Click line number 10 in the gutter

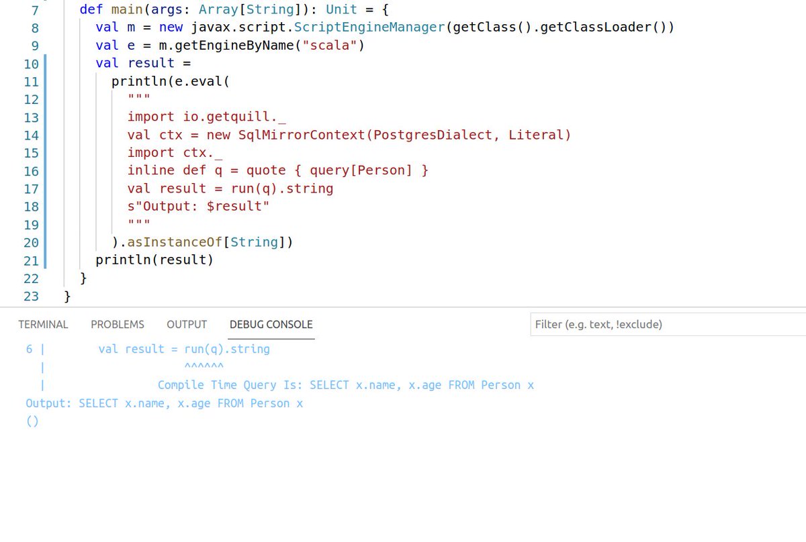point(31,64)
